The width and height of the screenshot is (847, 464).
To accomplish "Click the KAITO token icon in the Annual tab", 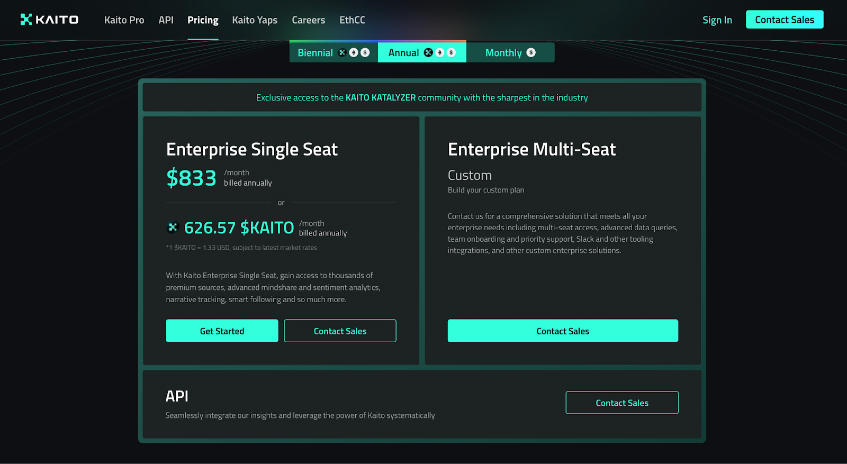I will pyautogui.click(x=428, y=52).
